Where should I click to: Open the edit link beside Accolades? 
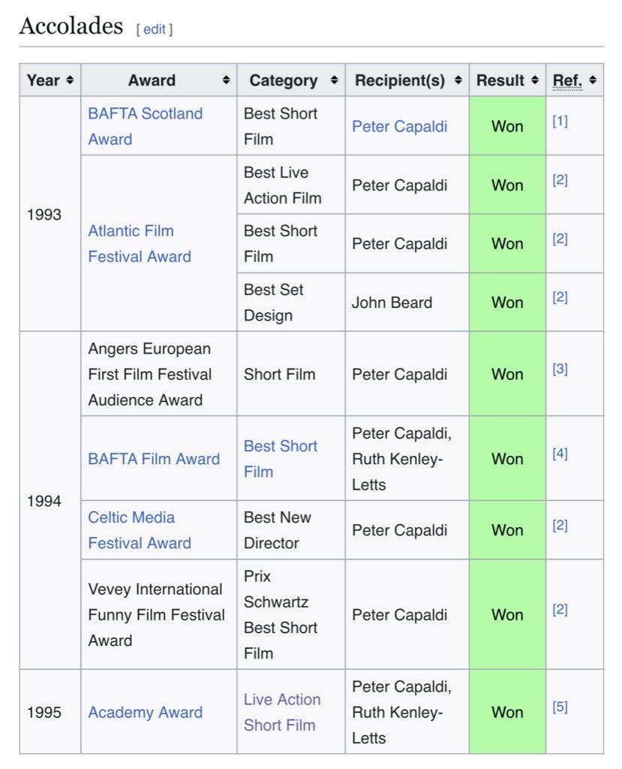click(154, 29)
